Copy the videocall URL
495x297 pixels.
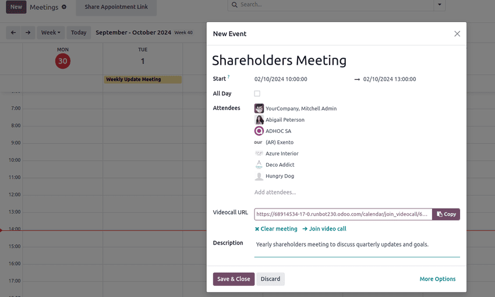point(446,214)
